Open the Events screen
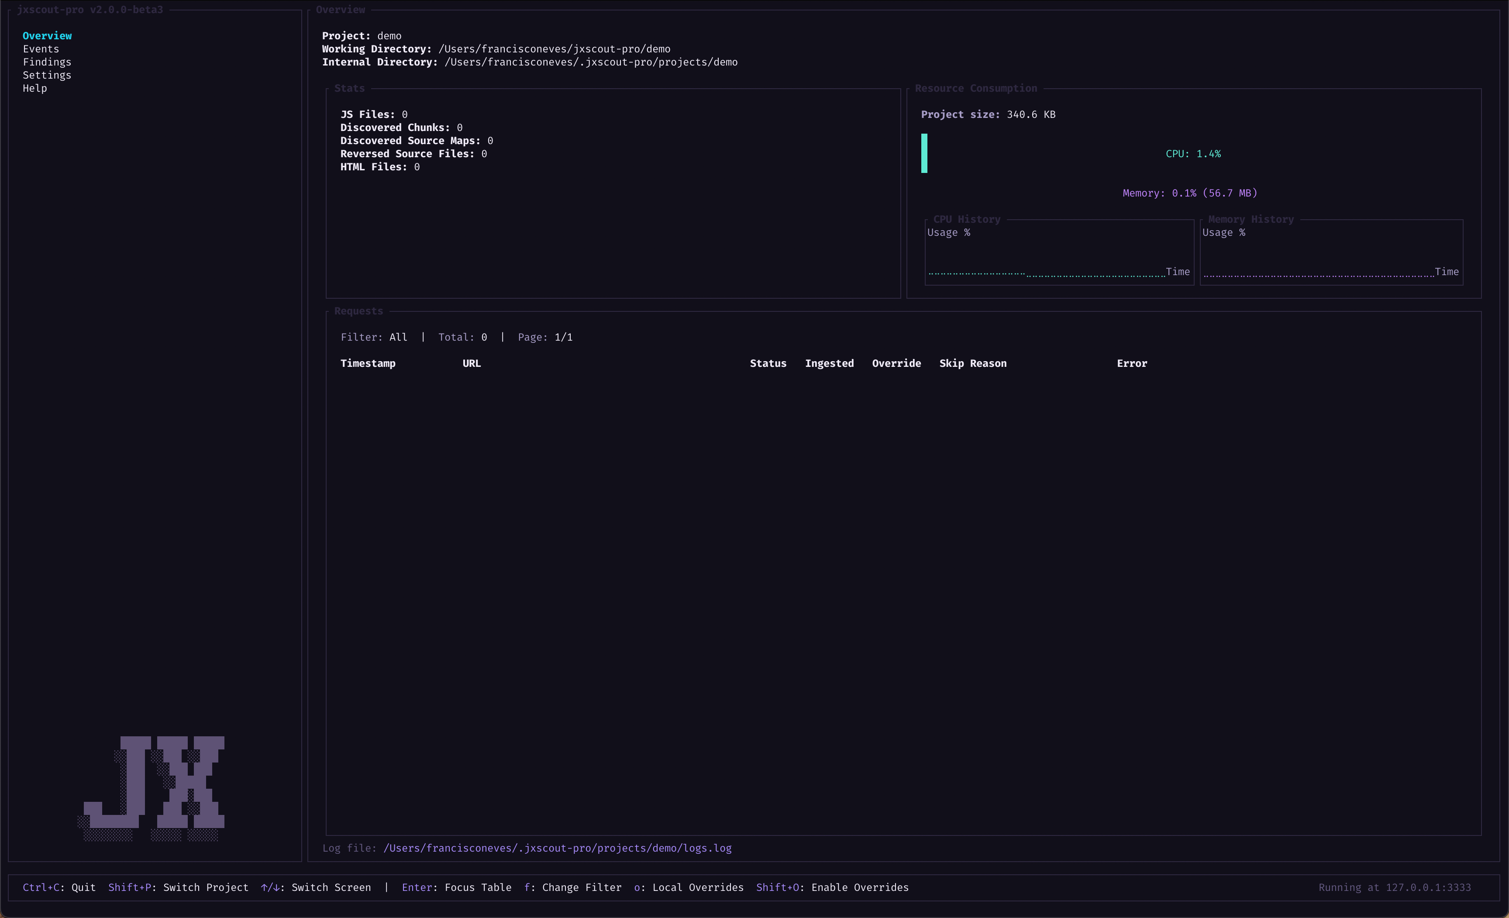1509x918 pixels. pos(41,49)
